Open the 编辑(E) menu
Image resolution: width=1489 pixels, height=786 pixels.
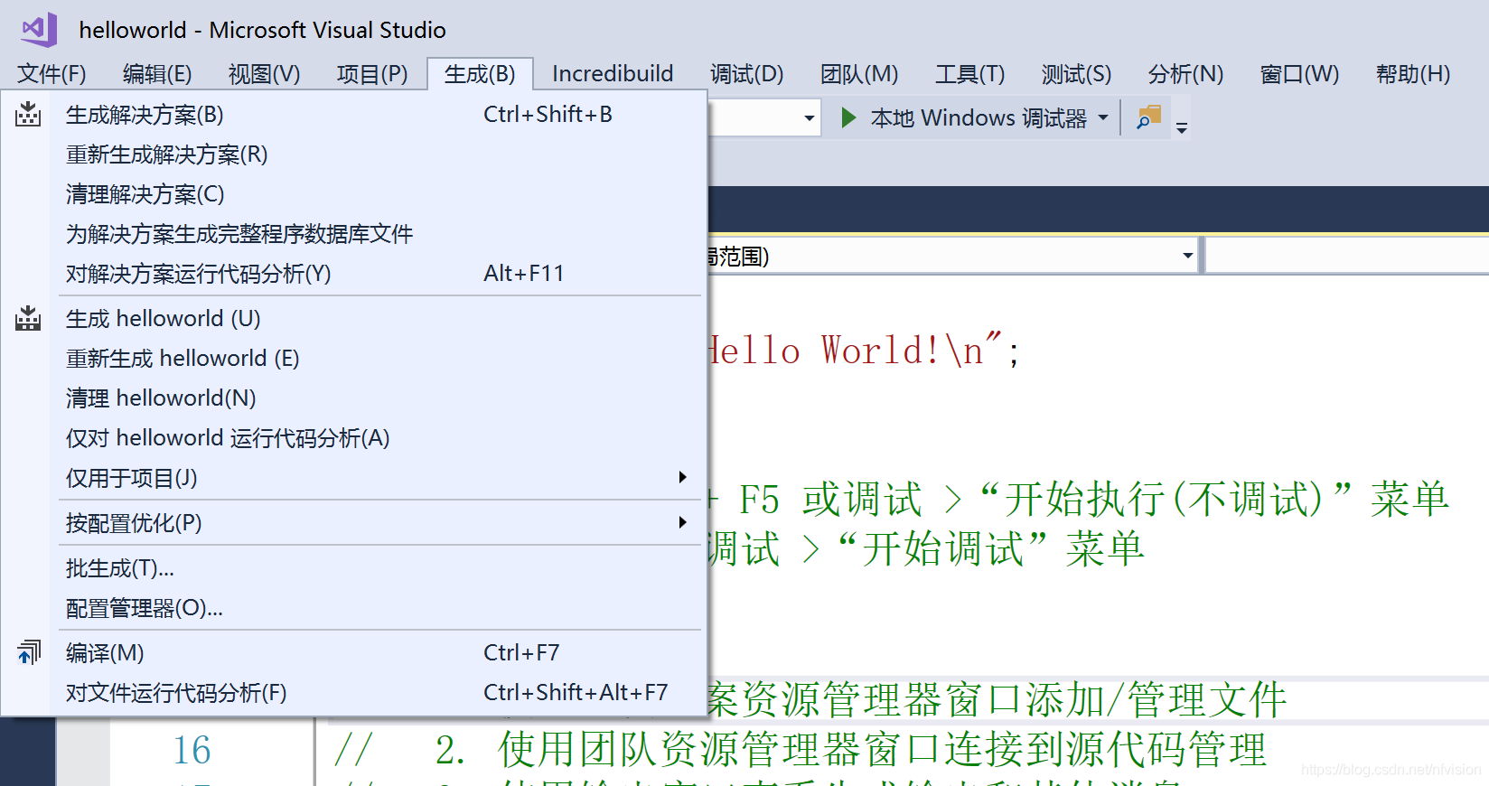coord(157,74)
